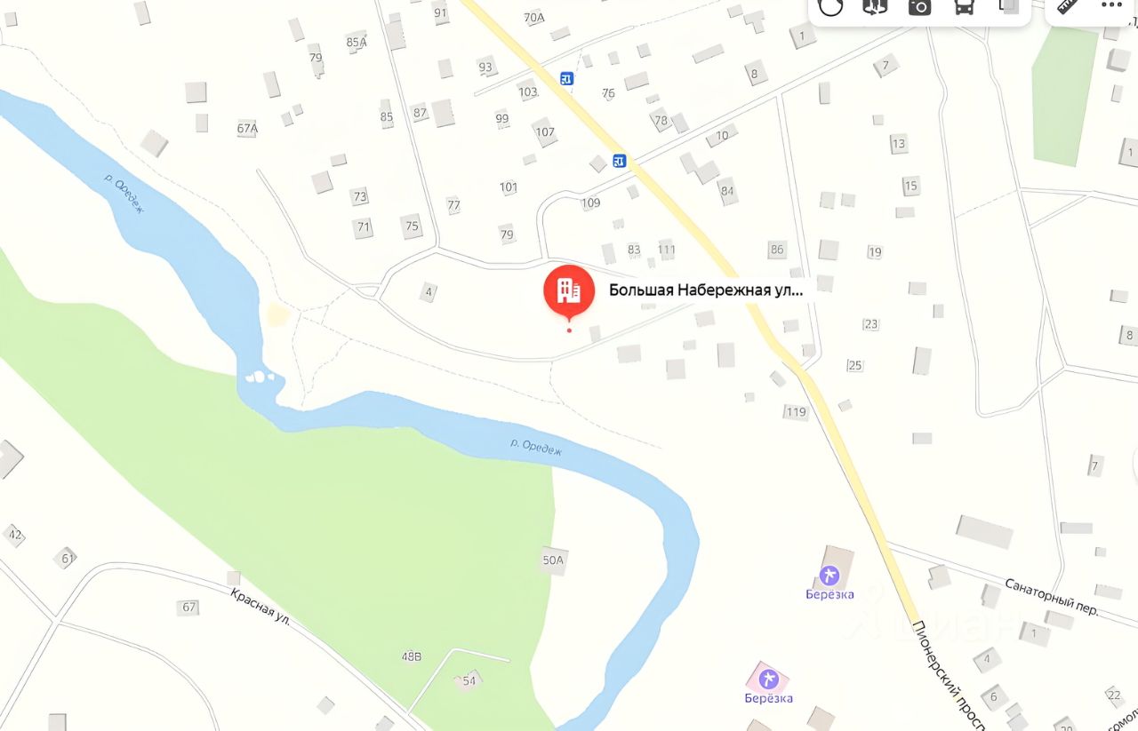Select the ruler distance tool
Image resolution: width=1138 pixels, height=731 pixels.
1068,5
